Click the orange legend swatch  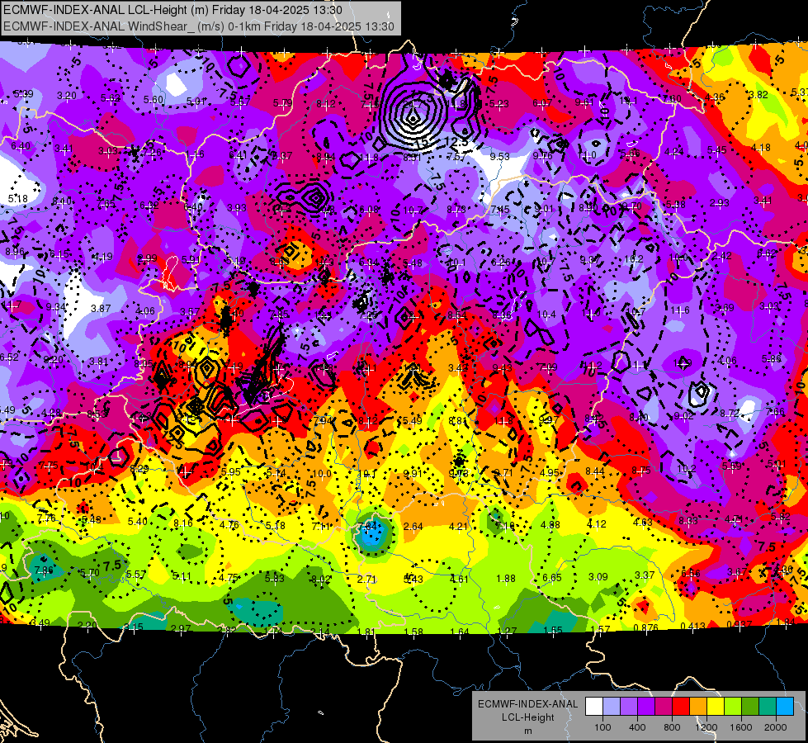point(697,707)
